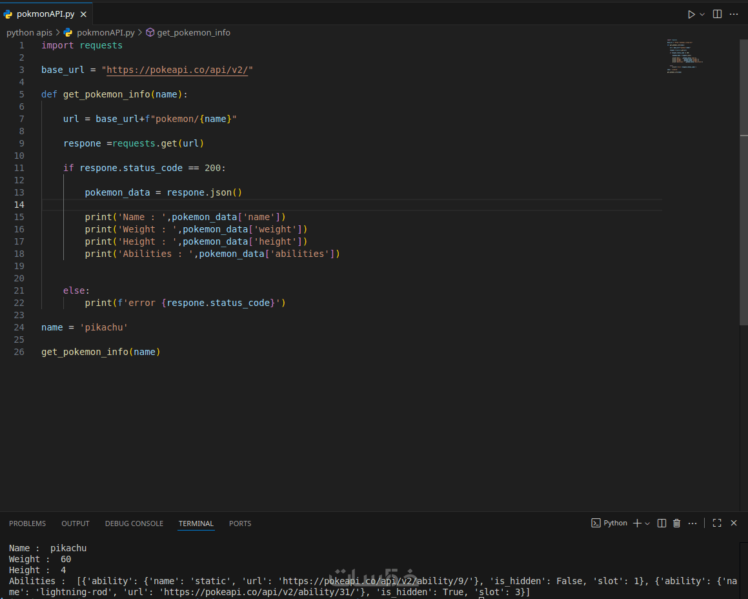The width and height of the screenshot is (748, 599).
Task: Create a new terminal with plus icon
Action: coord(637,523)
